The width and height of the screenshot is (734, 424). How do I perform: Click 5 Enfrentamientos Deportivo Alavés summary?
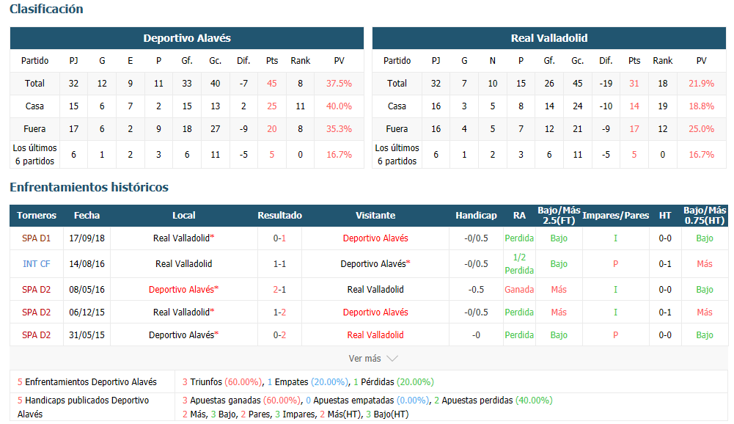[87, 382]
